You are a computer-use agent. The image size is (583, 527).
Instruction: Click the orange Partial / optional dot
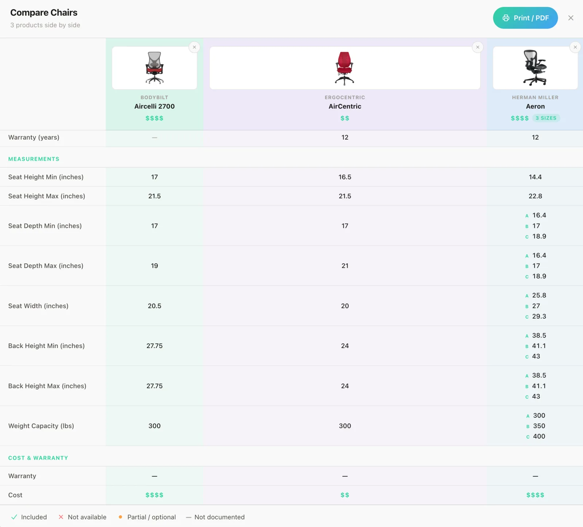[x=120, y=517]
